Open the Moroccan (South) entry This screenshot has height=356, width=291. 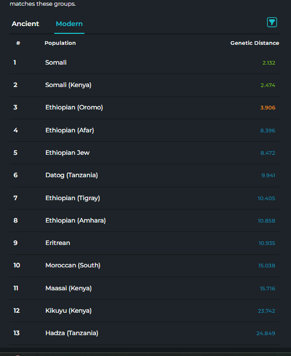point(144,266)
